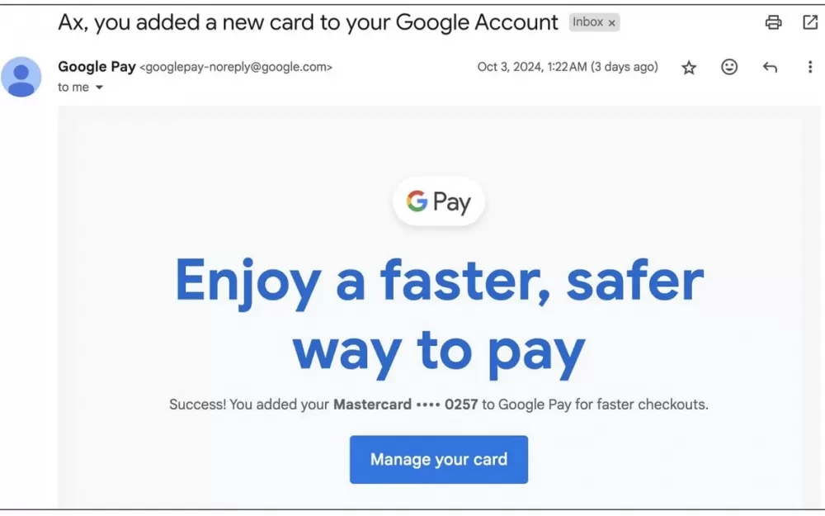The width and height of the screenshot is (825, 516).
Task: Click the Mastercard •••• 0257 text
Action: pos(406,405)
